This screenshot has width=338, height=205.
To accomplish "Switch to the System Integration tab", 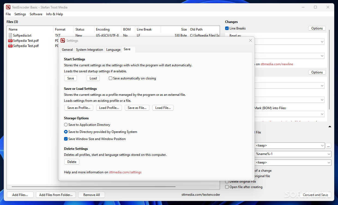I will (x=89, y=50).
